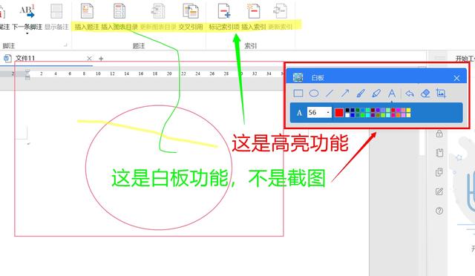475x276 pixels.
Task: Activate the highlighter marker tool
Action: tap(376, 93)
